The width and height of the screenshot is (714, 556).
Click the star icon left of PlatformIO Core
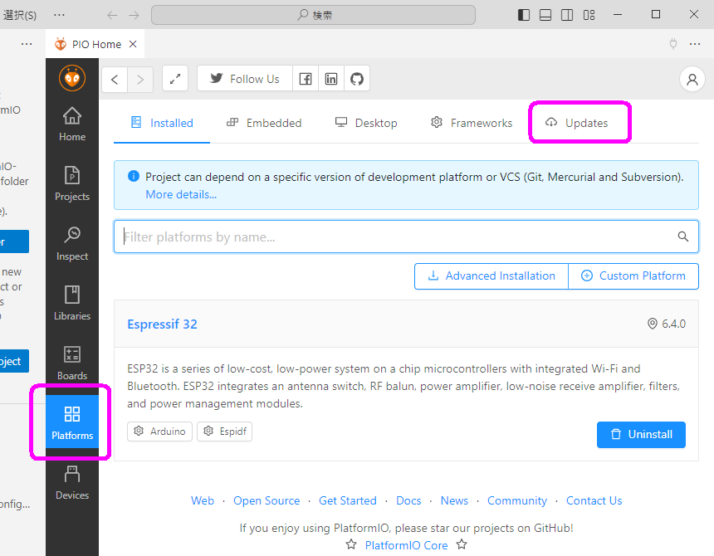pyautogui.click(x=351, y=544)
